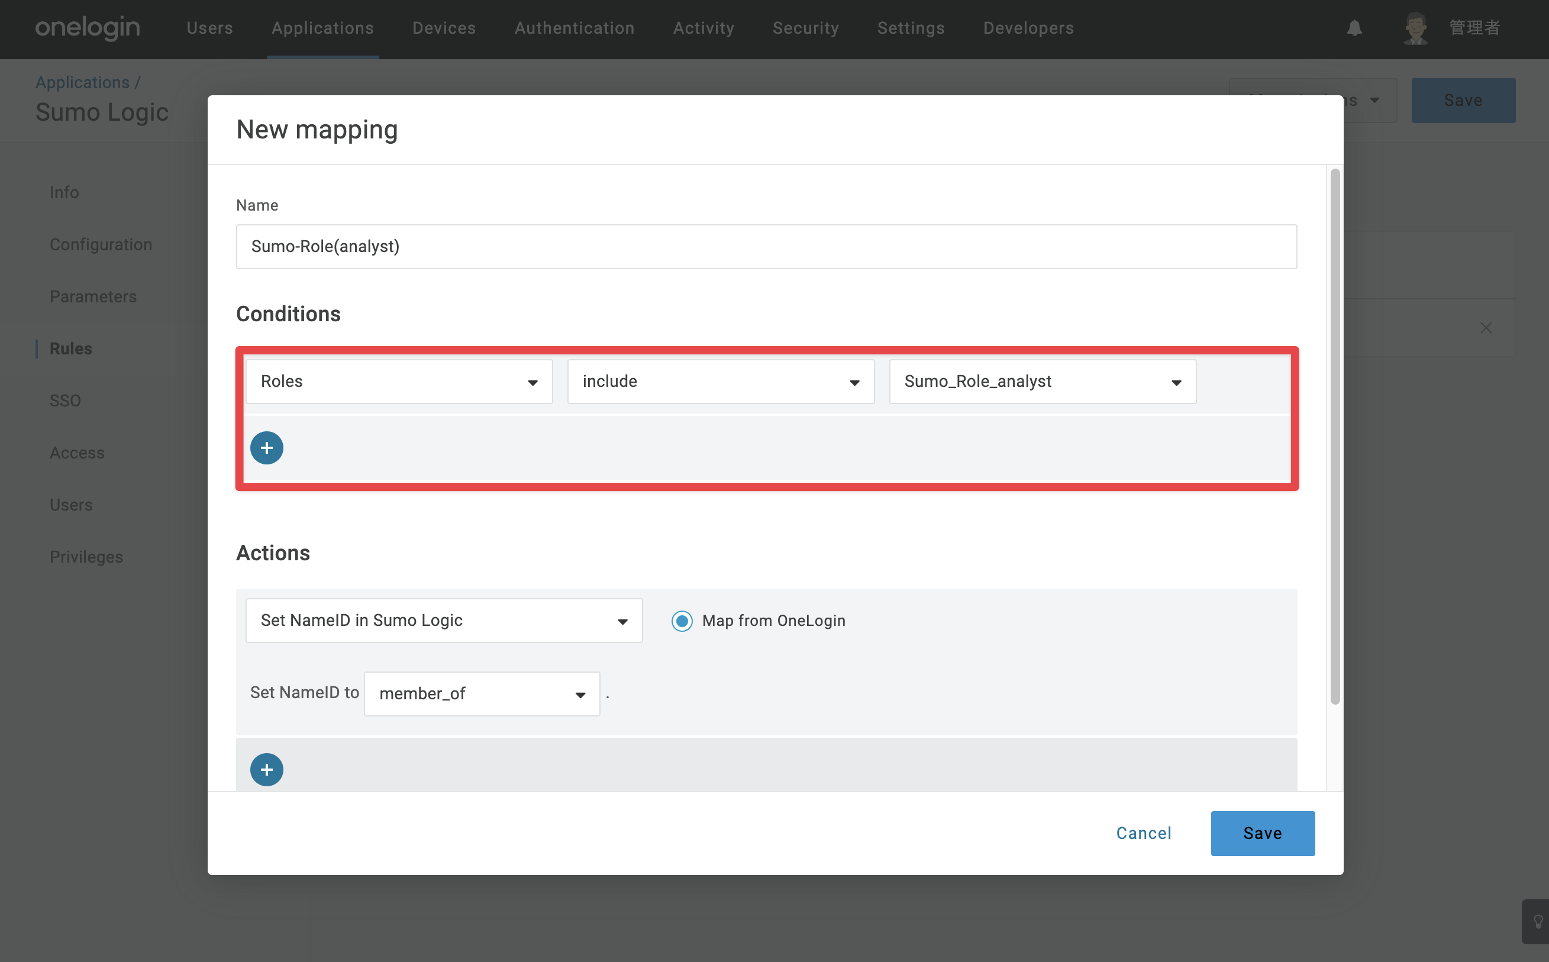
Task: Add a new condition with plus button
Action: coord(266,448)
